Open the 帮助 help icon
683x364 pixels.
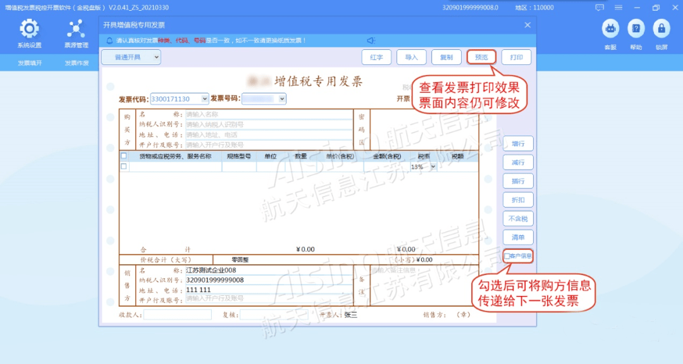[x=636, y=29]
